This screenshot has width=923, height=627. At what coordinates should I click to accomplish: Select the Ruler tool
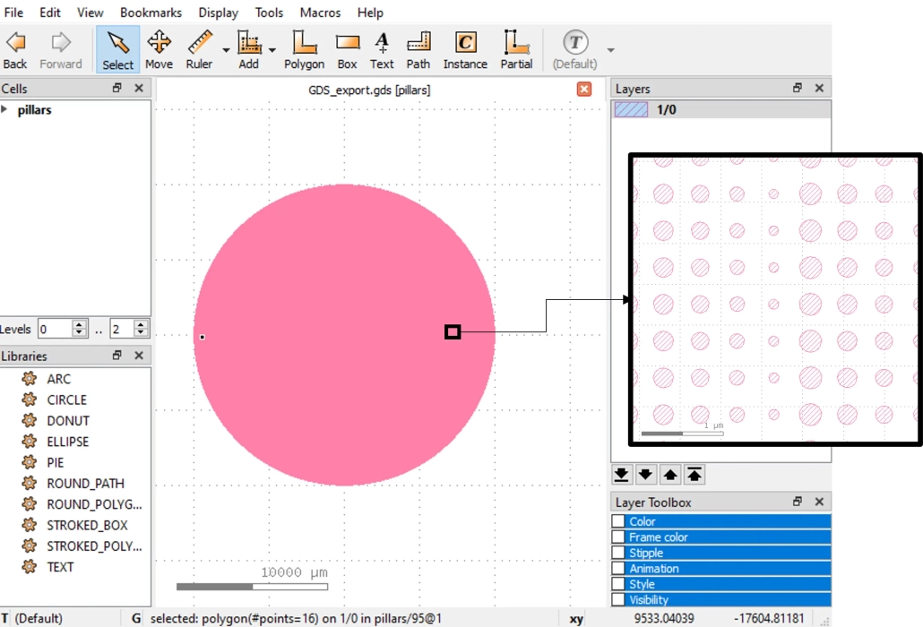point(199,49)
